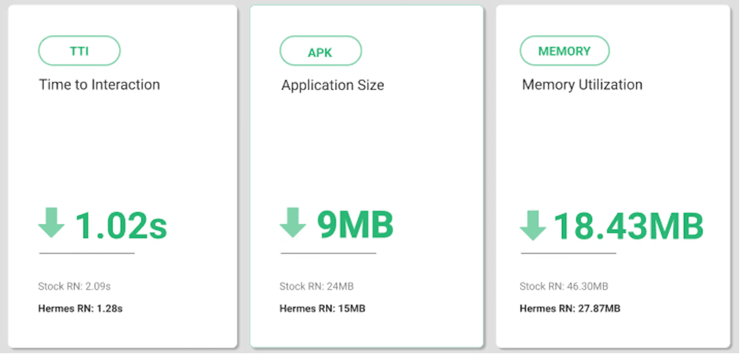Click the divider line under 1.02s
Image resolution: width=741 pixels, height=356 pixels.
pyautogui.click(x=87, y=253)
